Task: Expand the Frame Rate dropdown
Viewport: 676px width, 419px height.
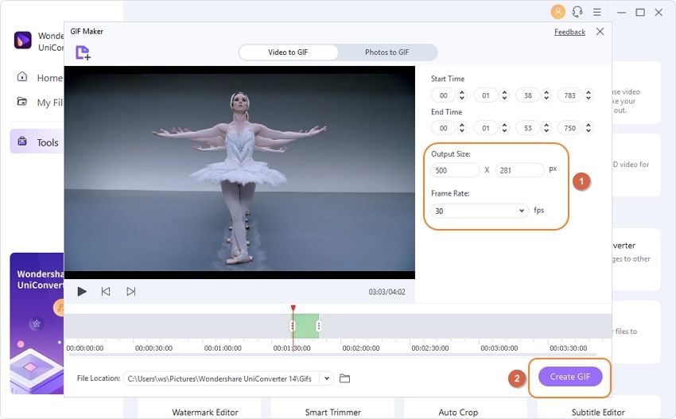Action: click(x=522, y=211)
